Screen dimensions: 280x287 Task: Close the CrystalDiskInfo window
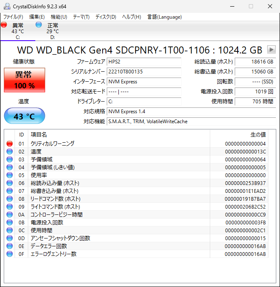(x=270, y=6)
